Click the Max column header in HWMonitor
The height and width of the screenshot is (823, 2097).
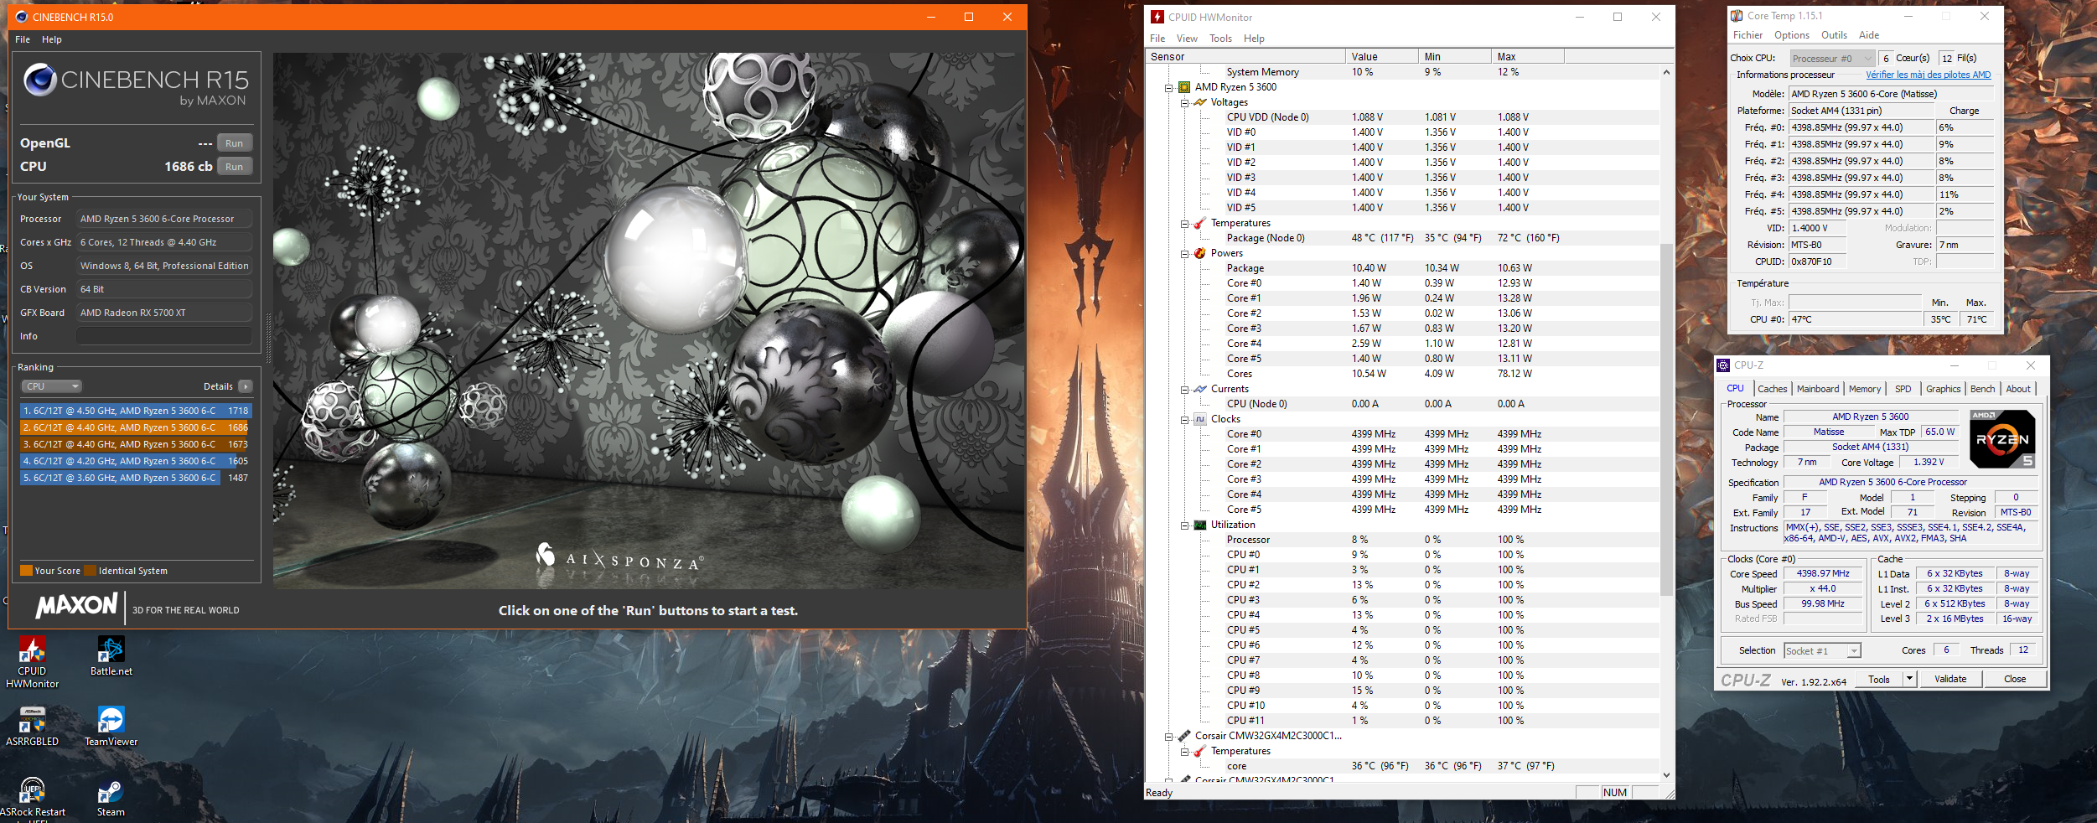coord(1527,57)
